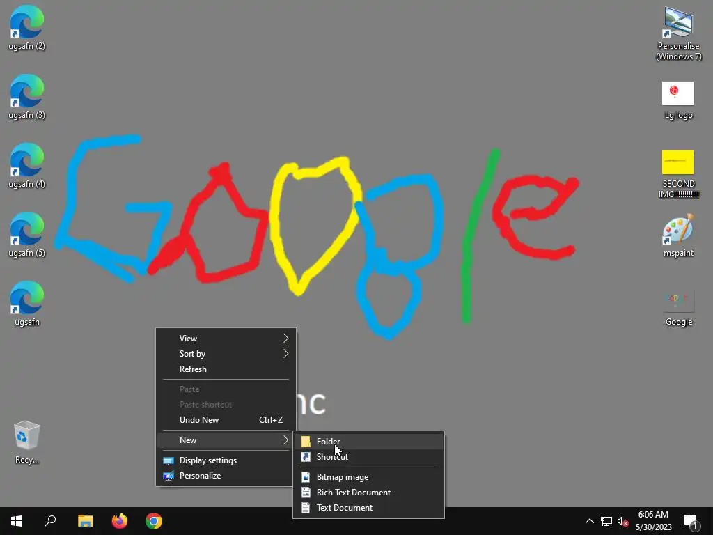Create a new Bitmap image

[369, 477]
